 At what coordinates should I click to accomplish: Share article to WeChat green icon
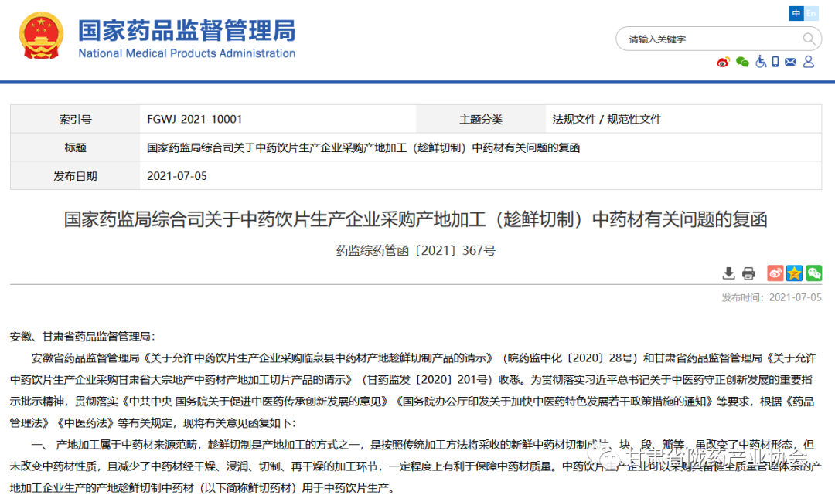coord(813,273)
